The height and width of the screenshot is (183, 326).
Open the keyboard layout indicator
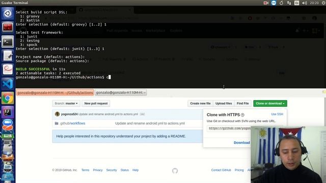tap(296, 3)
